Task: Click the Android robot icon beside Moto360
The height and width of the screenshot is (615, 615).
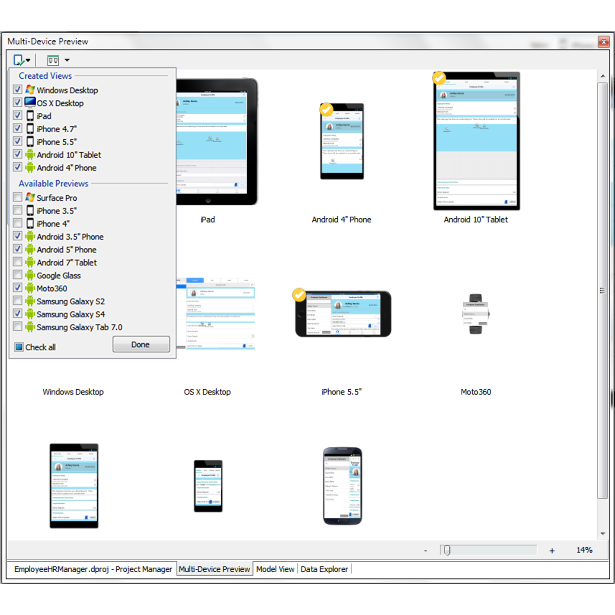Action: [30, 288]
